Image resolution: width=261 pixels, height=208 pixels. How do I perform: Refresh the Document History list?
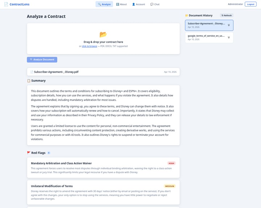coord(227,15)
